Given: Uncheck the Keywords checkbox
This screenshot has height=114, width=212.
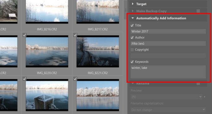Looking at the screenshot, I should pos(132,62).
